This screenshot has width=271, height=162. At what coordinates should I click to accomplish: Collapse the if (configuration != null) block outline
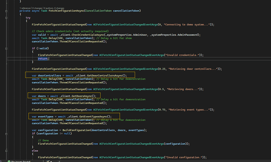tap(6, 134)
